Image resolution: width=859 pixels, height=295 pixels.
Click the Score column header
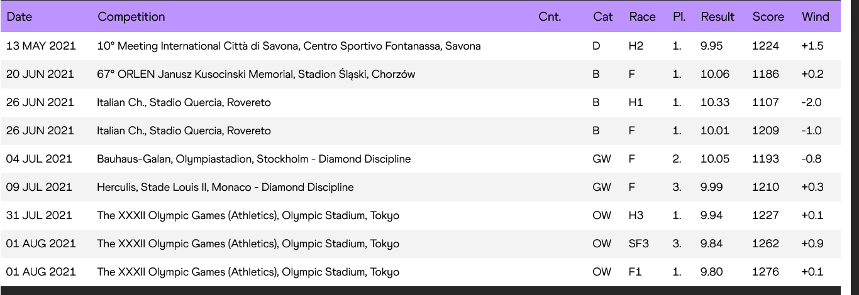point(768,17)
